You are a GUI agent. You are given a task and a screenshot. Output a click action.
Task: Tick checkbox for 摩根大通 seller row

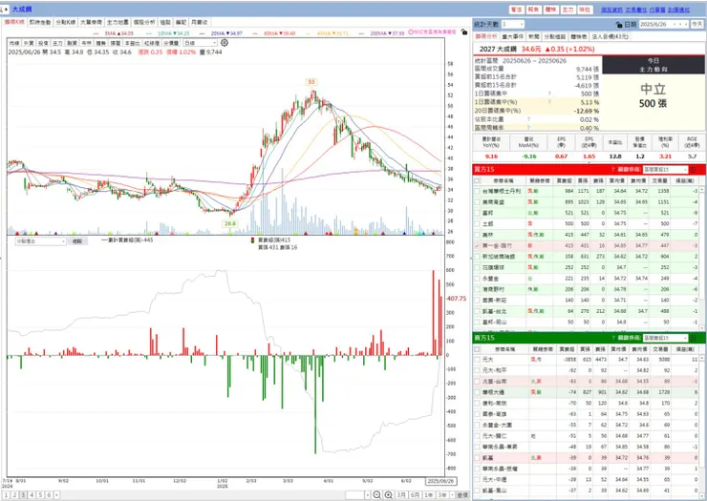click(477, 392)
